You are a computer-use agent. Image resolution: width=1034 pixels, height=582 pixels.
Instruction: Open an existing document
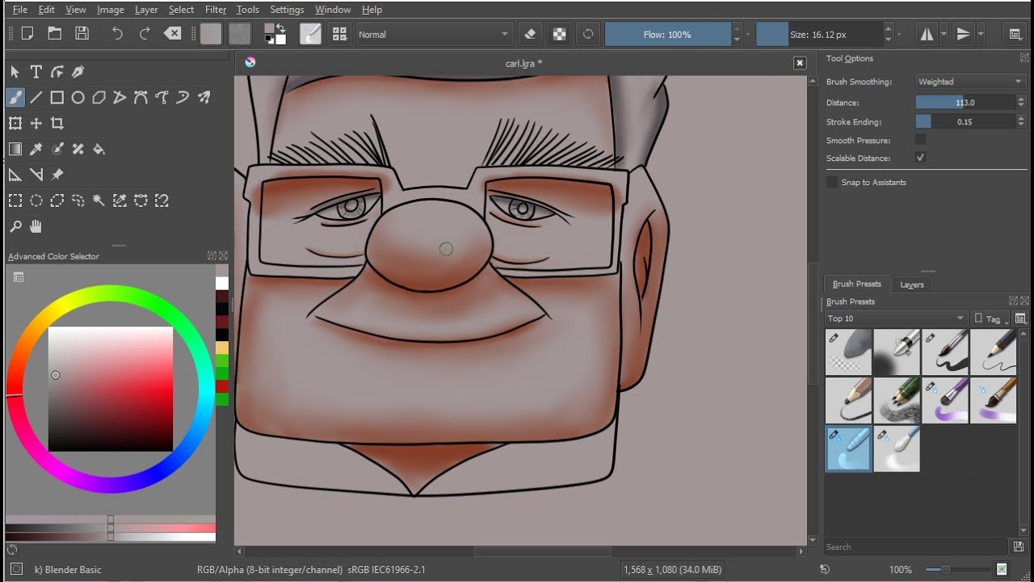coord(54,34)
